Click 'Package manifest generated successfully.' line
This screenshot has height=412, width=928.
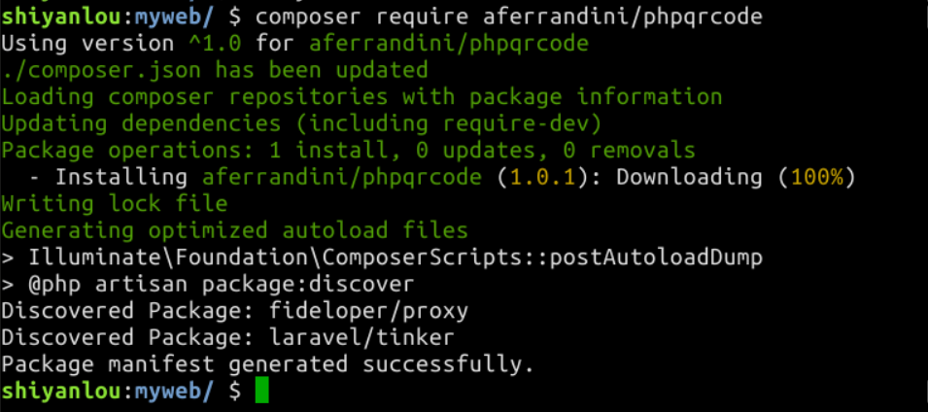coord(267,364)
